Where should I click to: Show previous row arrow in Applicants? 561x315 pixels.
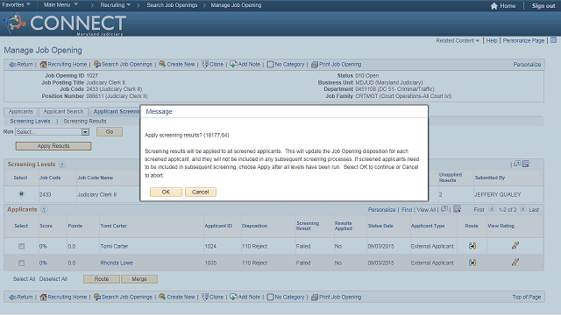click(492, 209)
